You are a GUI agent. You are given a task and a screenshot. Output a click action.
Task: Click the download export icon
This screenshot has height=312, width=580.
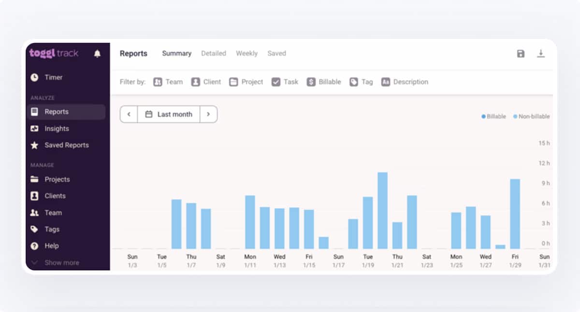tap(541, 54)
